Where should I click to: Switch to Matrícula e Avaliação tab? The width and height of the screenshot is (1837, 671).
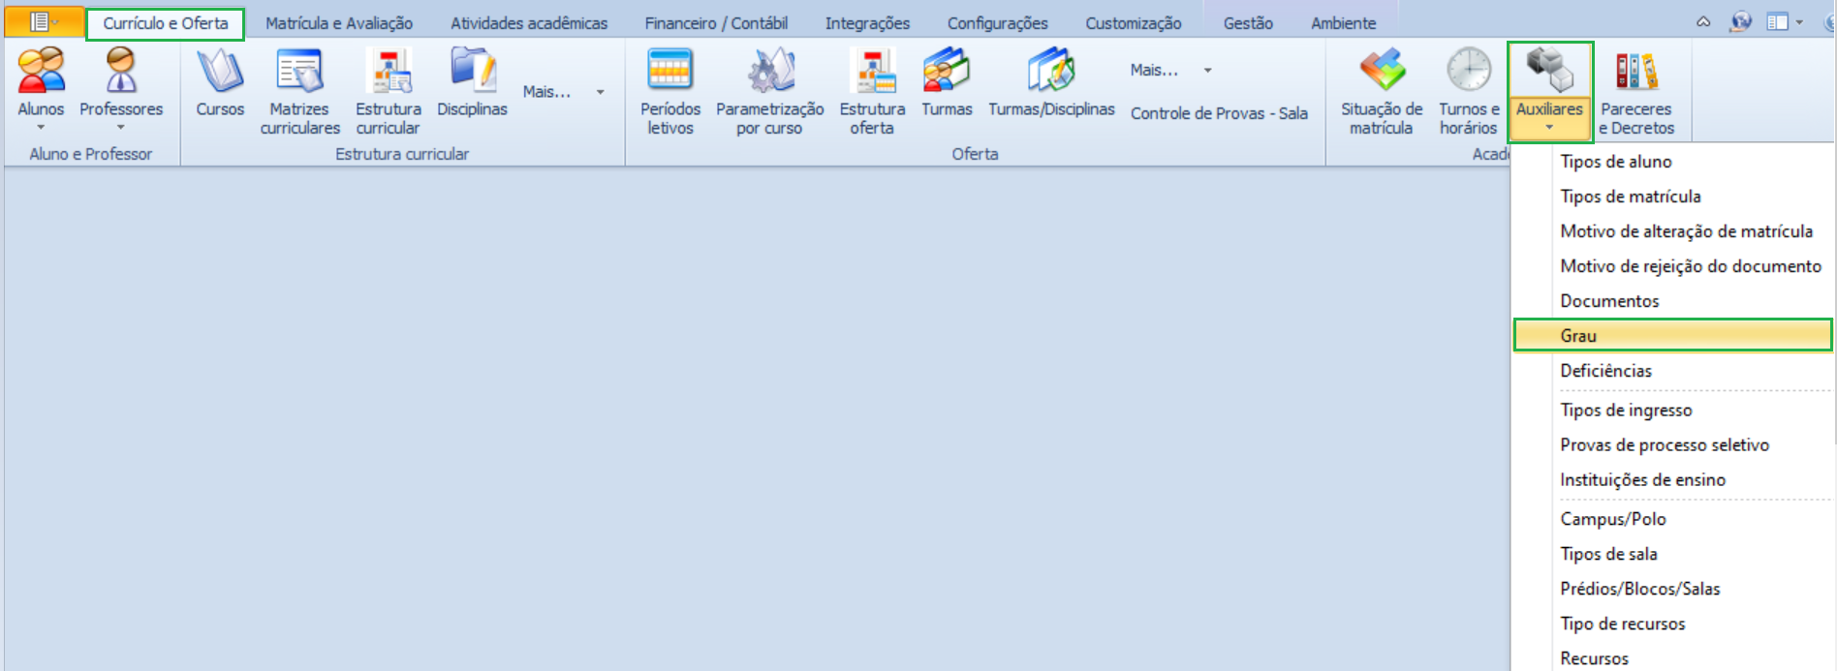click(339, 23)
